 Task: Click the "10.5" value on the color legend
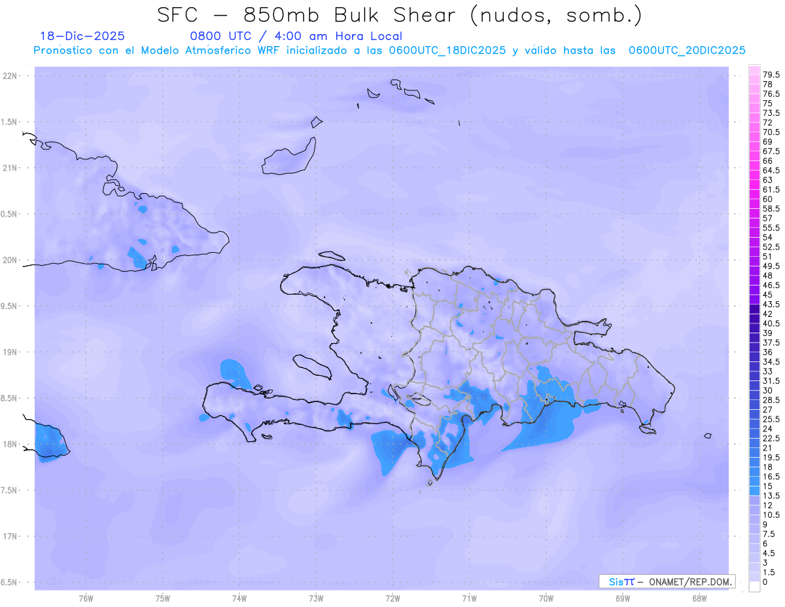pyautogui.click(x=771, y=515)
